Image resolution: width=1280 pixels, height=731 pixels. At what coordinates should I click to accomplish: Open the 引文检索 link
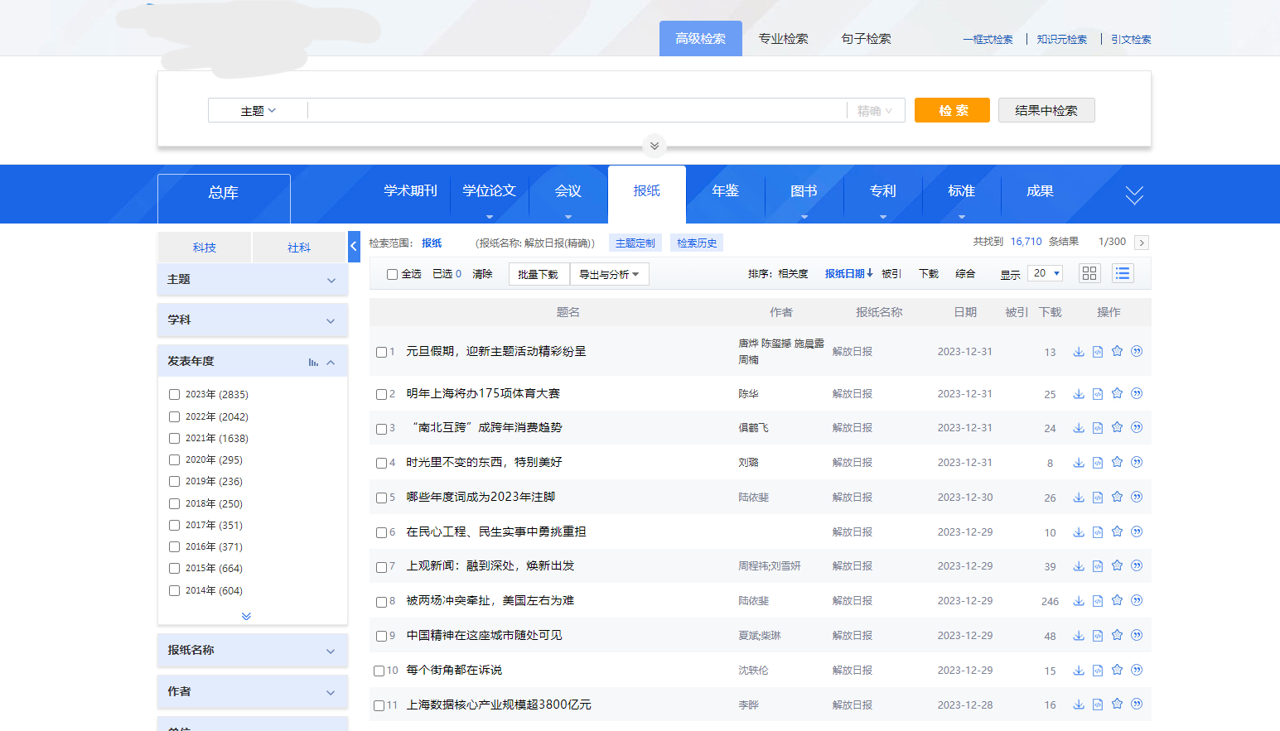1131,39
